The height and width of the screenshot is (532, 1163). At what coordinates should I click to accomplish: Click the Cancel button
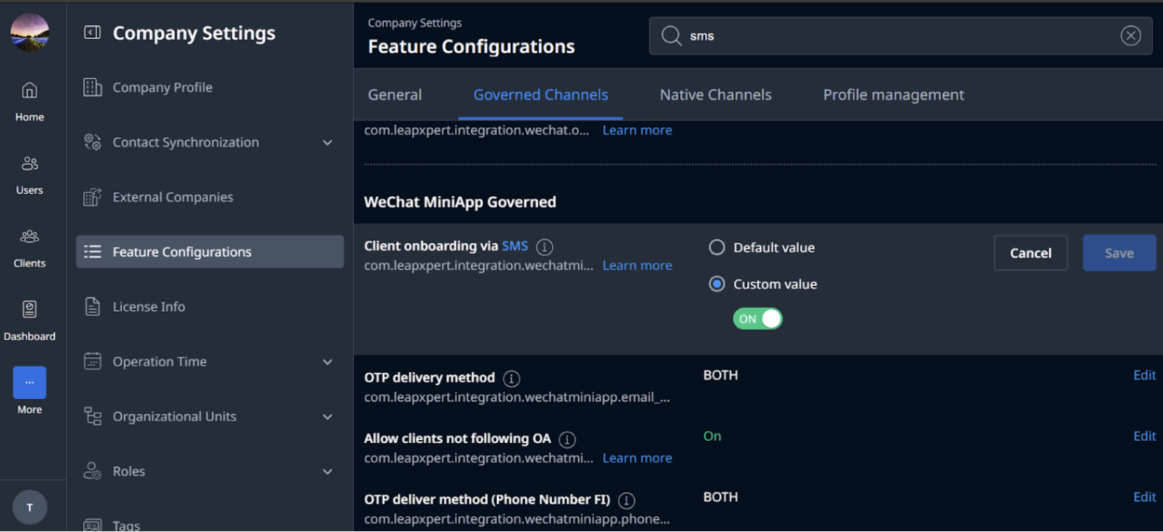(x=1031, y=253)
